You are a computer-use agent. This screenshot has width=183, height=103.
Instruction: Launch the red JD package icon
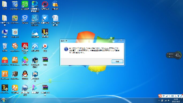click(5, 60)
